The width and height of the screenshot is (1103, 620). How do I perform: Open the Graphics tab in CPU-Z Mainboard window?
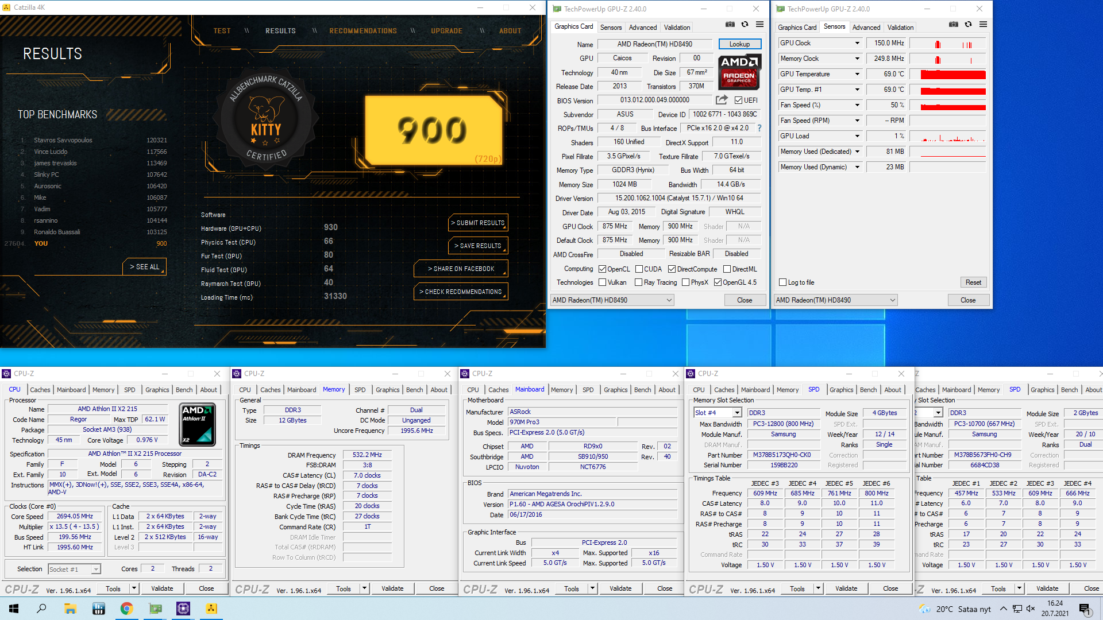[x=616, y=390]
